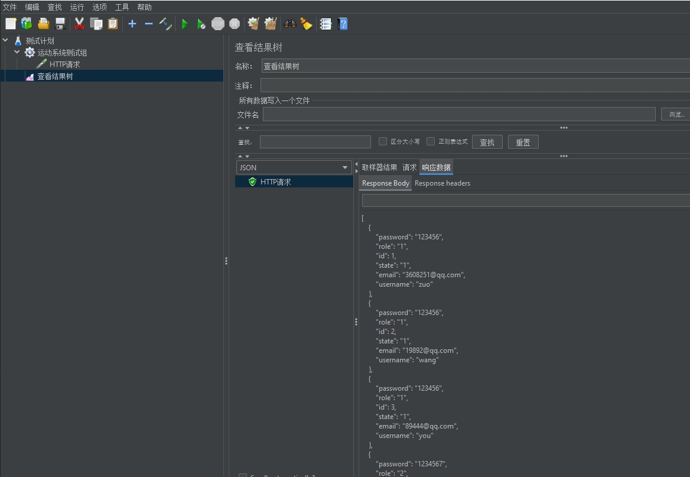Click the Cut scissors icon
The width and height of the screenshot is (690, 477).
79,24
